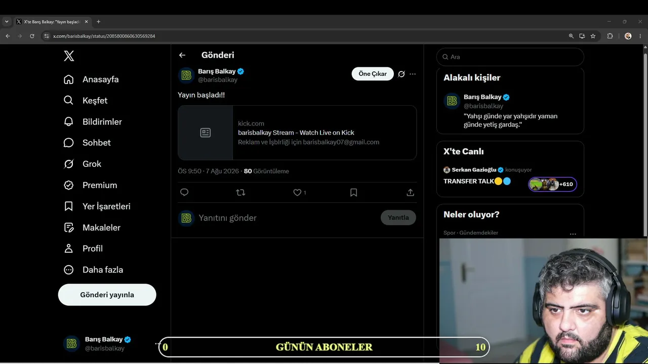Reload the page in the browser
This screenshot has height=364, width=648.
pyautogui.click(x=32, y=36)
